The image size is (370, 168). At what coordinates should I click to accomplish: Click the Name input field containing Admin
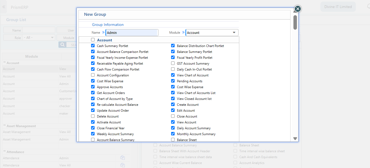132,32
